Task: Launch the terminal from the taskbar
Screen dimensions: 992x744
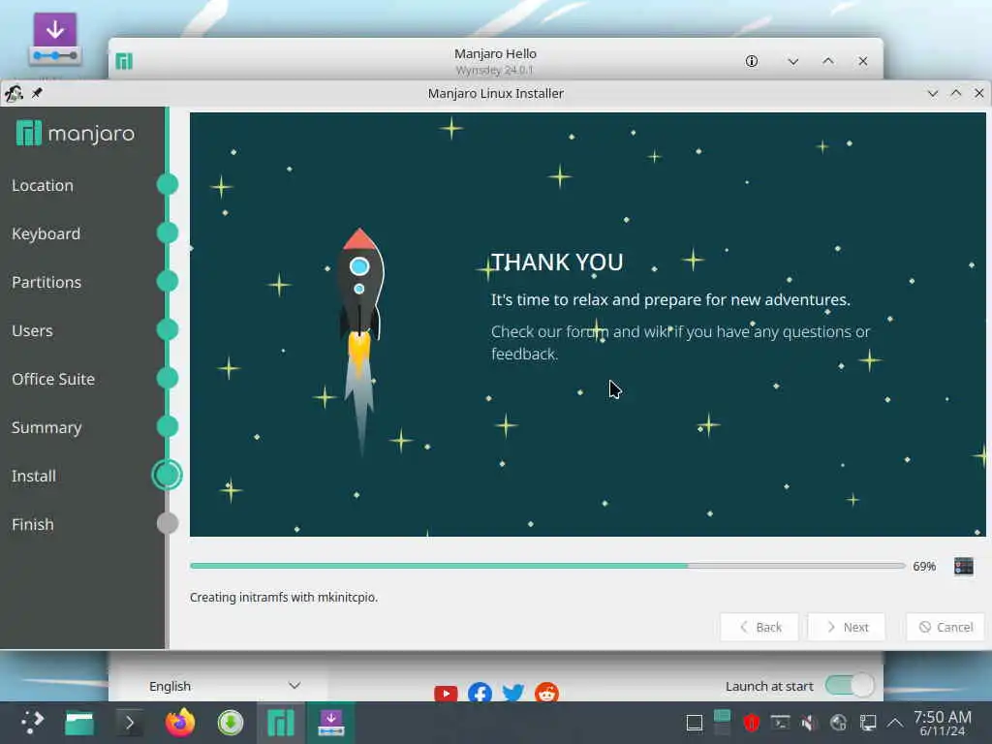Action: coord(129,723)
